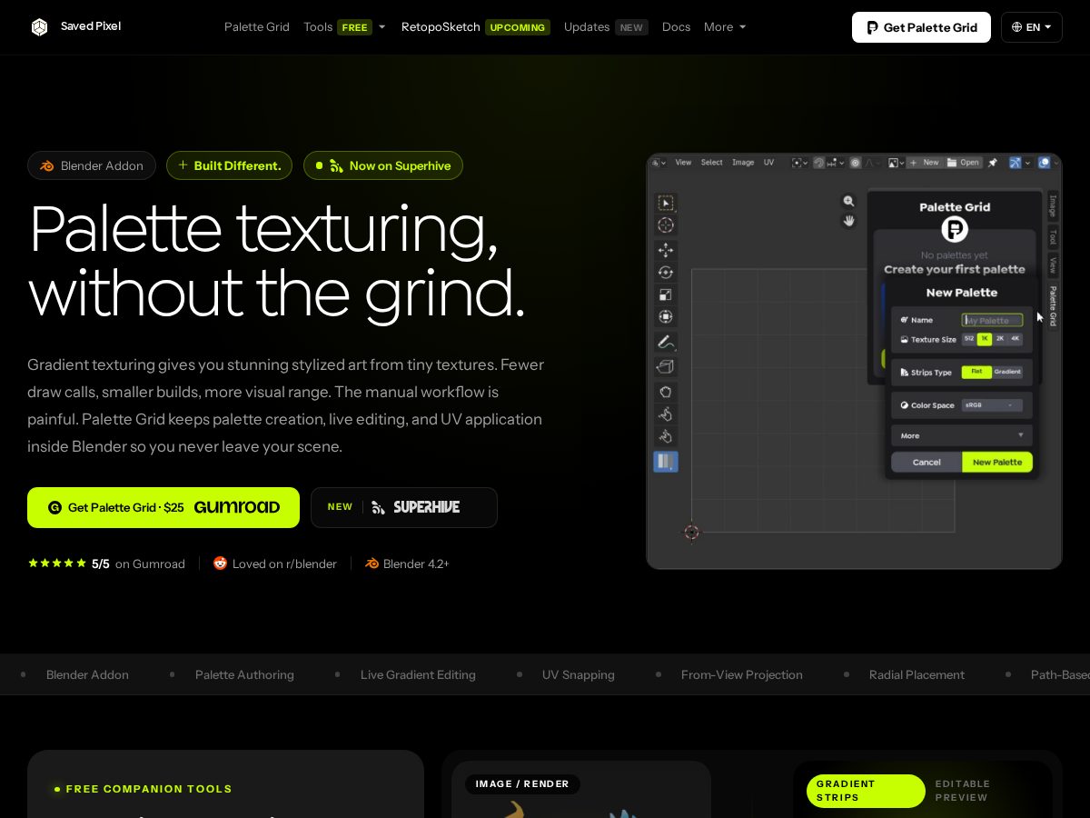Image resolution: width=1090 pixels, height=818 pixels.
Task: Select the Grab sculpt hand tool
Action: coord(666,392)
